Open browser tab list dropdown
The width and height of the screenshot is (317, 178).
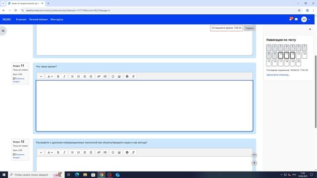[x=3, y=3]
